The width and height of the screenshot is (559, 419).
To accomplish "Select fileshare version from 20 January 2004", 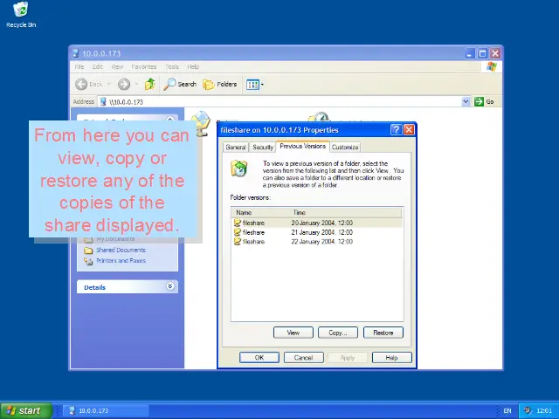I will (317, 223).
